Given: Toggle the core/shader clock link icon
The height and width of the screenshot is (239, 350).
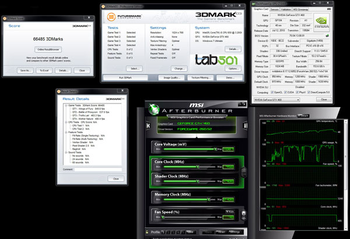Looking at the screenshot, I should tap(244, 172).
